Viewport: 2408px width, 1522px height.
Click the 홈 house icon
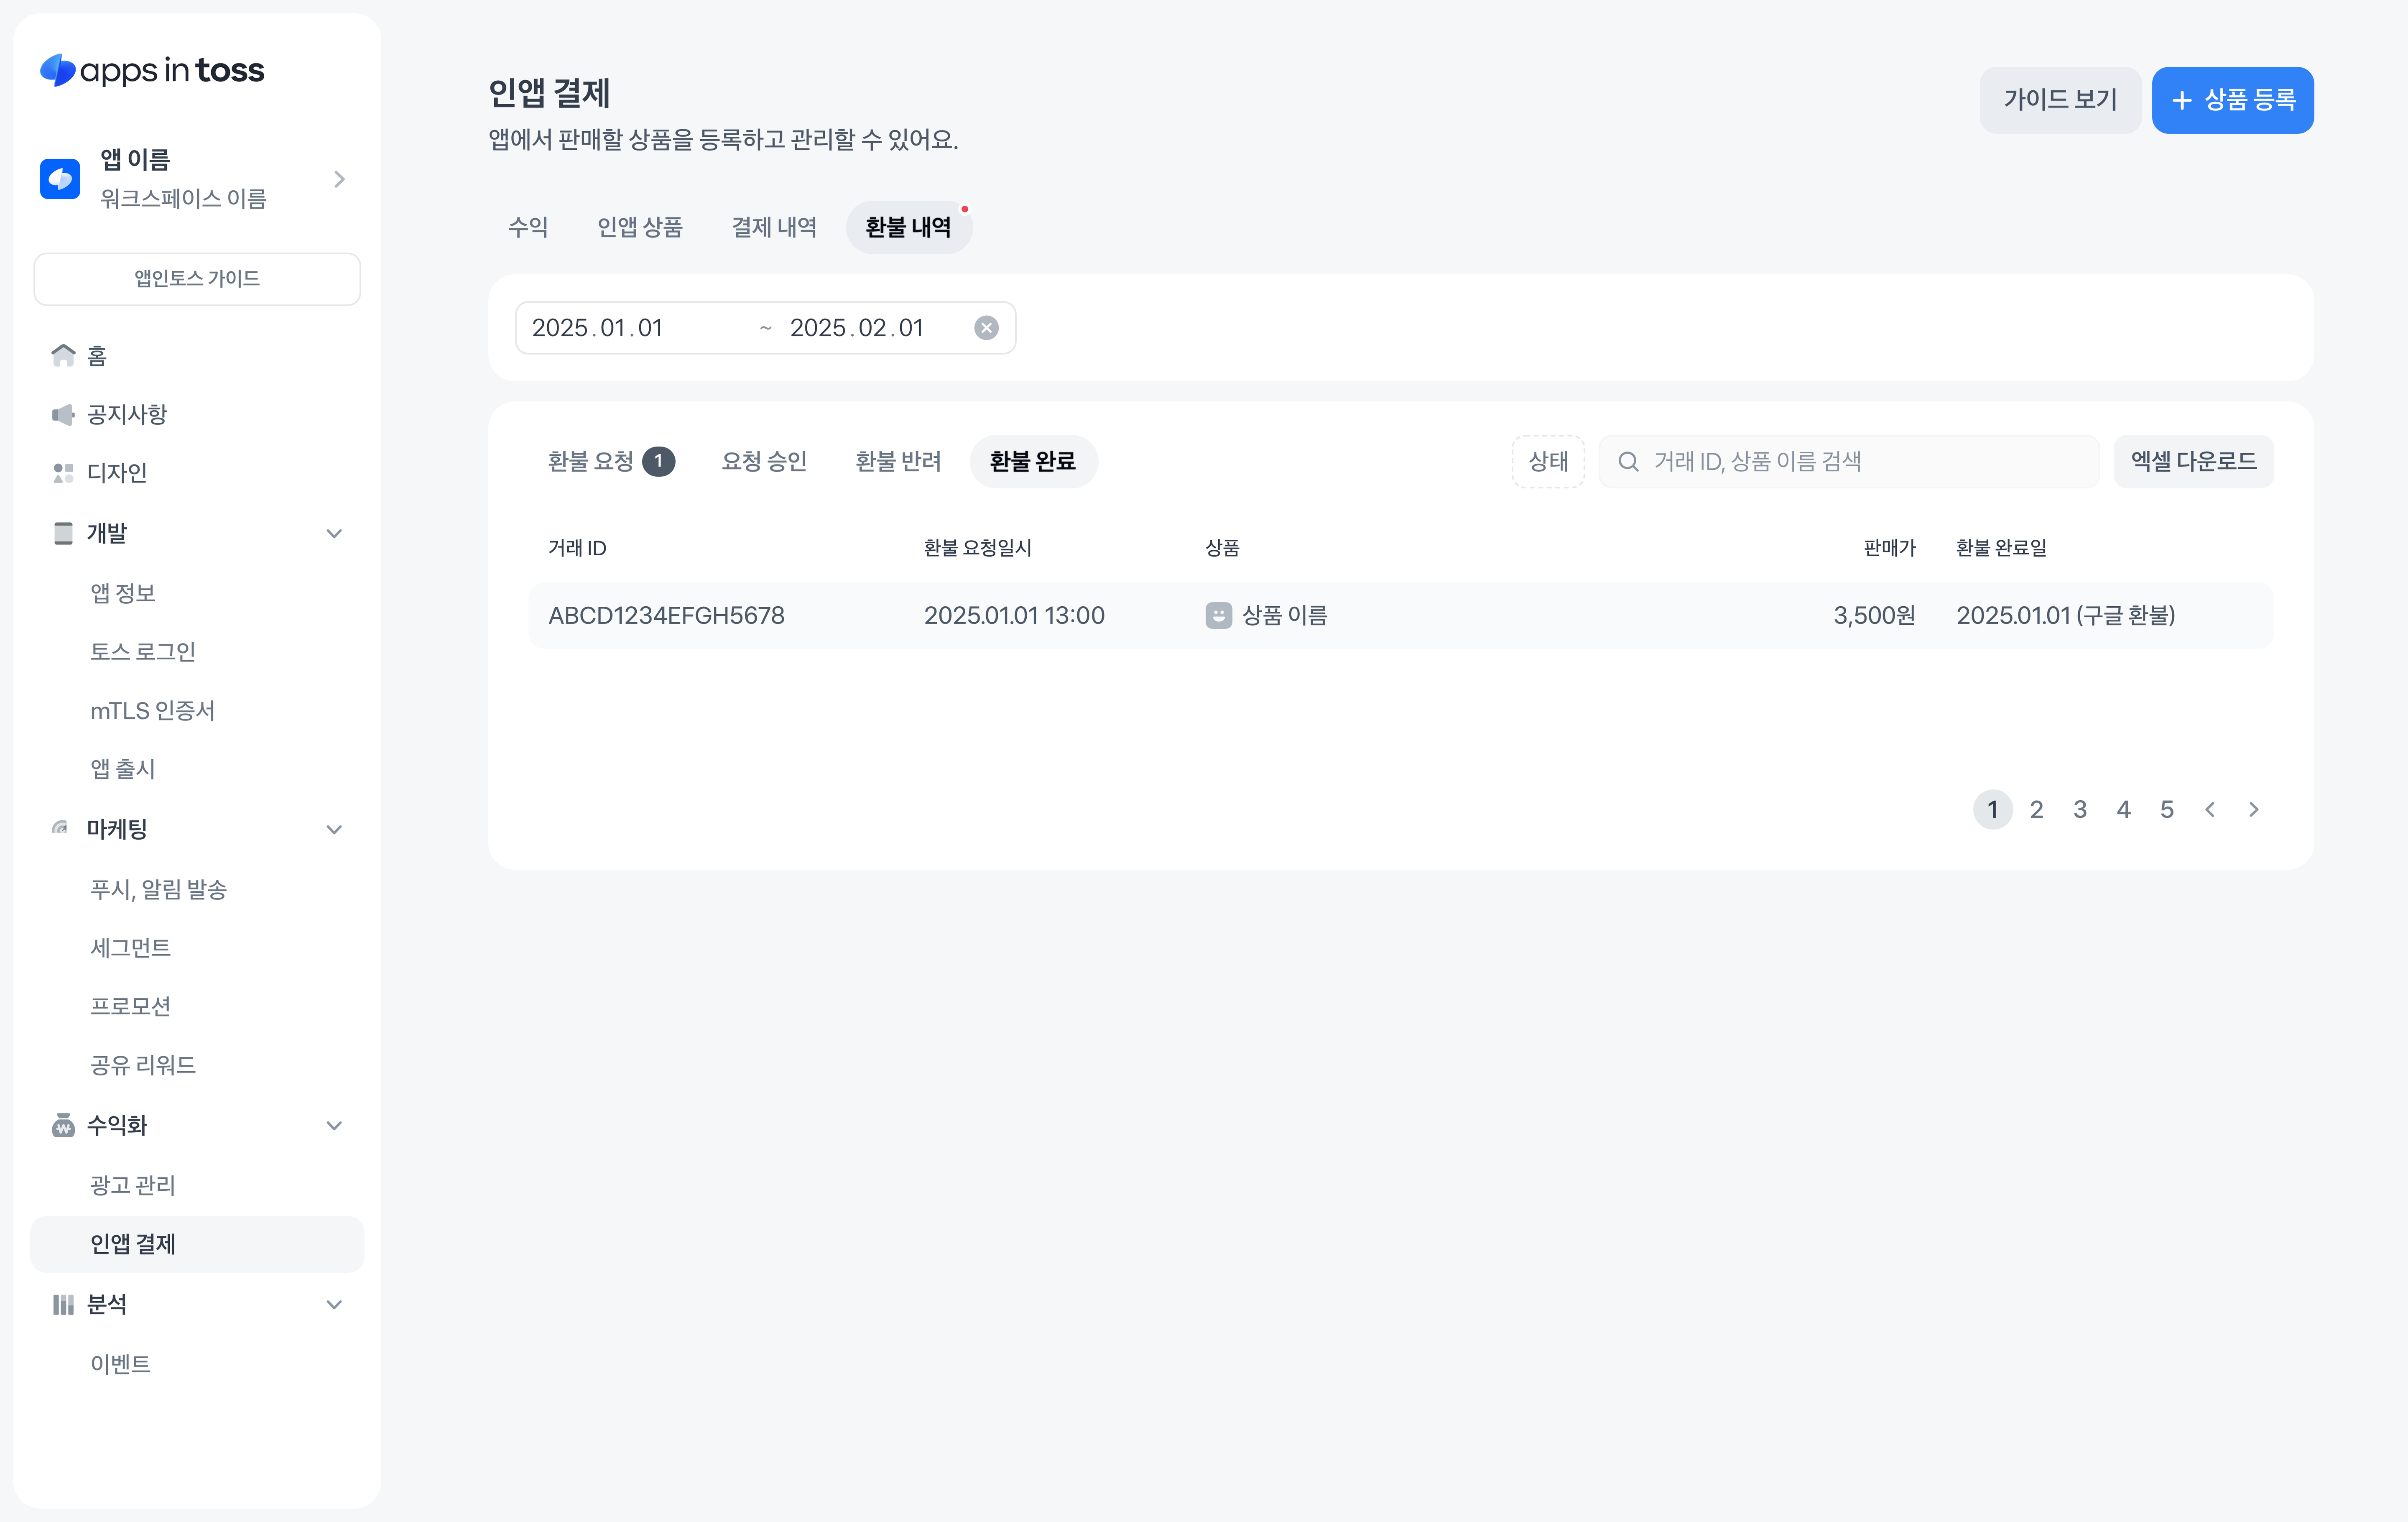63,355
